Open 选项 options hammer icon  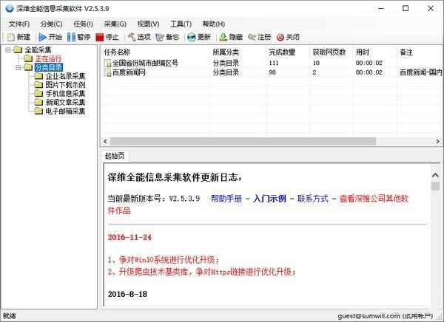coord(132,37)
